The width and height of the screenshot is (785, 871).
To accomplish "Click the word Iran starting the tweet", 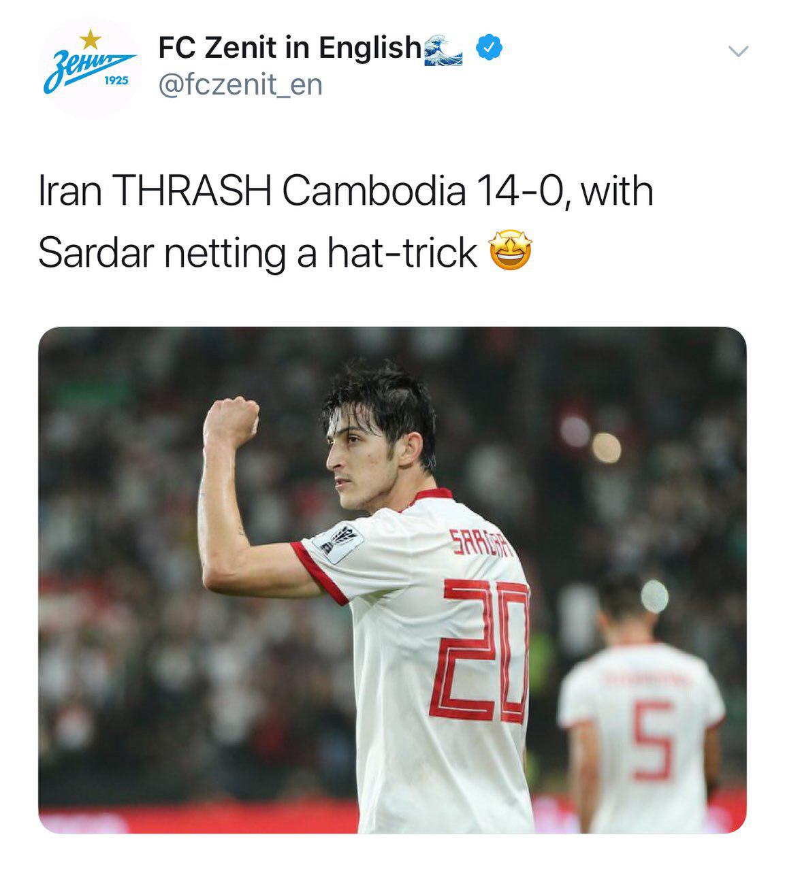I will tap(70, 192).
